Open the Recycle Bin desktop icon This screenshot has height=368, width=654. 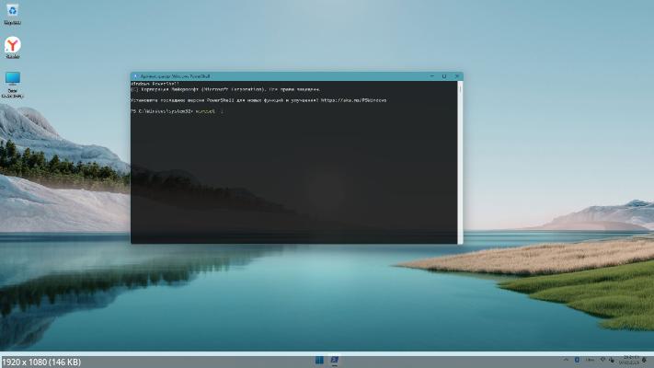click(x=13, y=12)
